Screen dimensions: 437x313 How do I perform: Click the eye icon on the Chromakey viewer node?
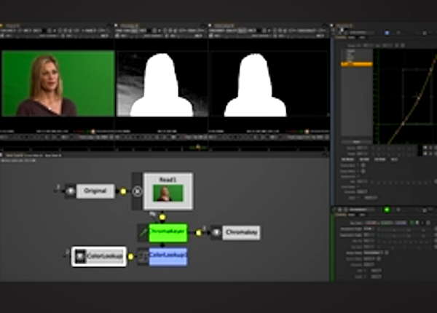216,232
